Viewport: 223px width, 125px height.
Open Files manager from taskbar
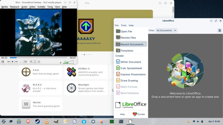click(19, 121)
